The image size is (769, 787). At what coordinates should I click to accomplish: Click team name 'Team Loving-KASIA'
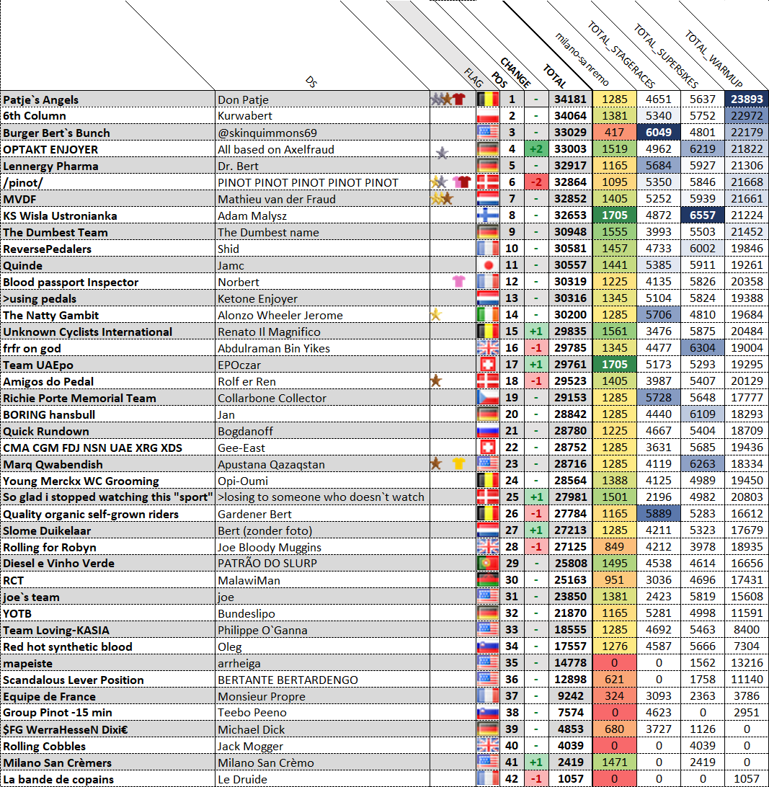[x=56, y=630]
